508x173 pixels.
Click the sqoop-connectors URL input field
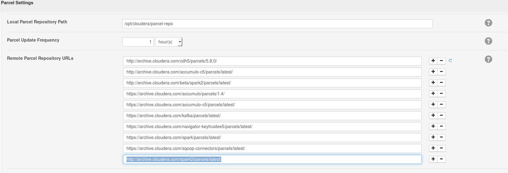click(x=272, y=148)
